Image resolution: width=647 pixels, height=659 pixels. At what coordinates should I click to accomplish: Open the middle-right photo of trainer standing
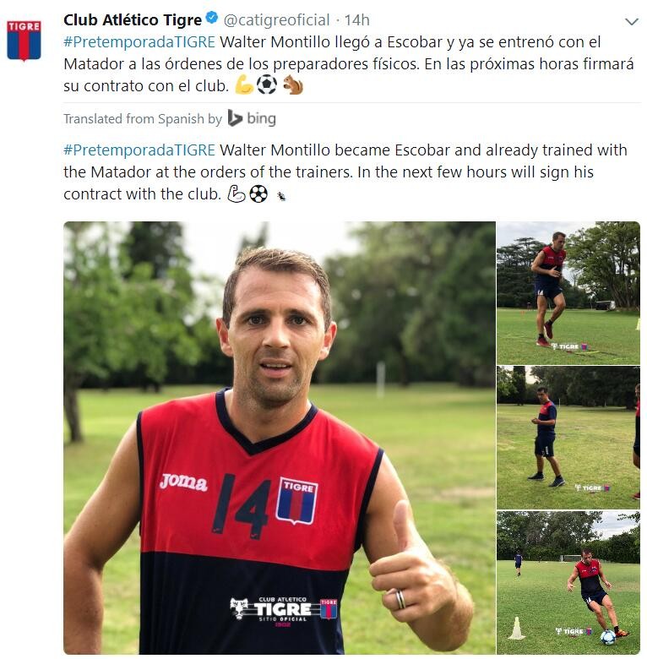pos(568,438)
